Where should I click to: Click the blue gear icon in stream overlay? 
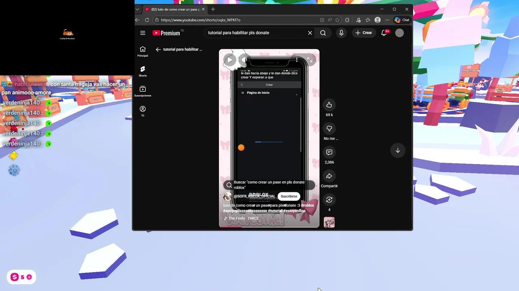tap(14, 170)
